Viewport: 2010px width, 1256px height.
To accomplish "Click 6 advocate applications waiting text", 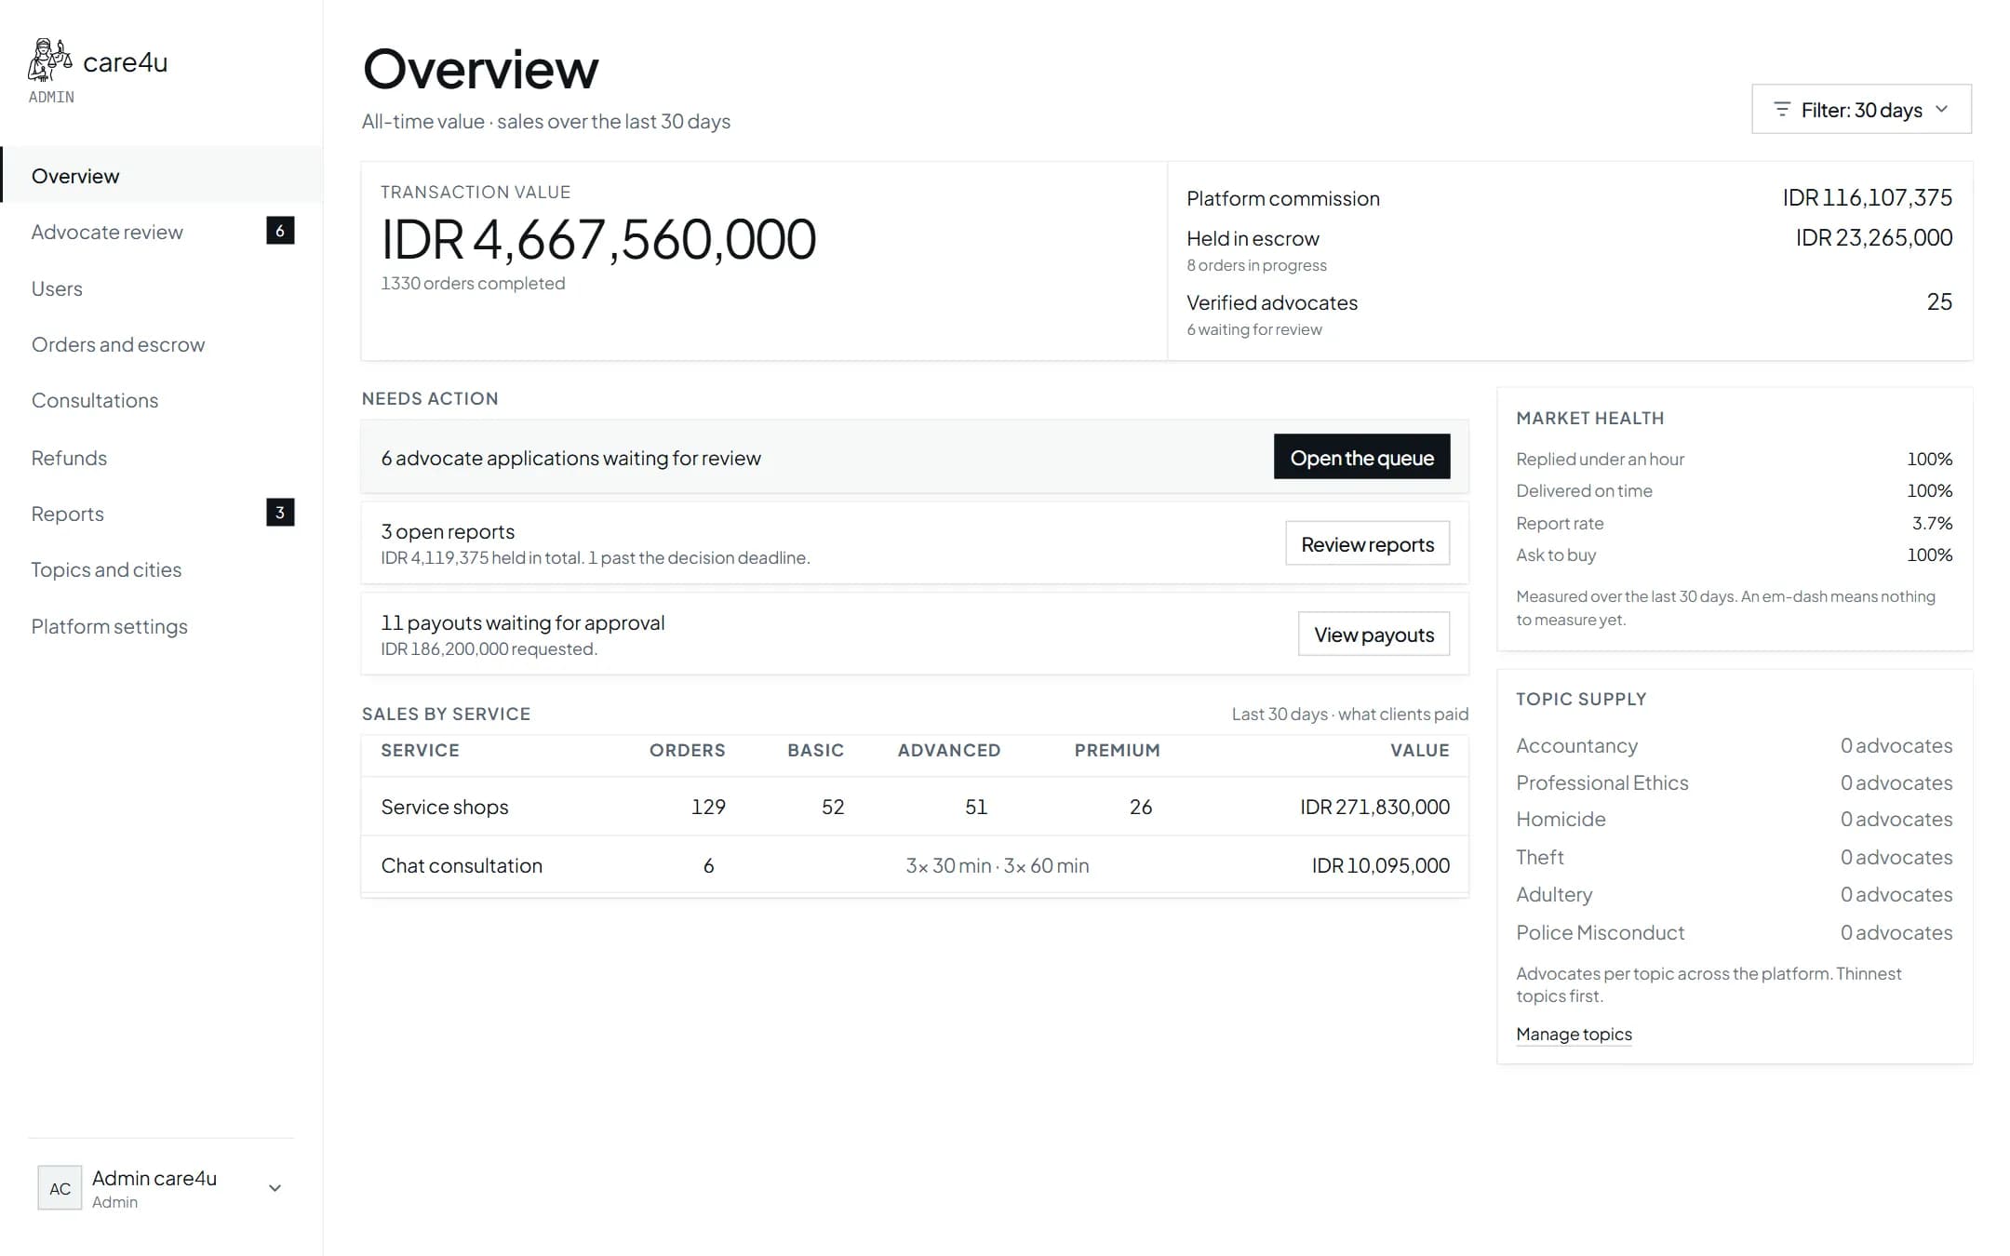I will [x=570, y=458].
